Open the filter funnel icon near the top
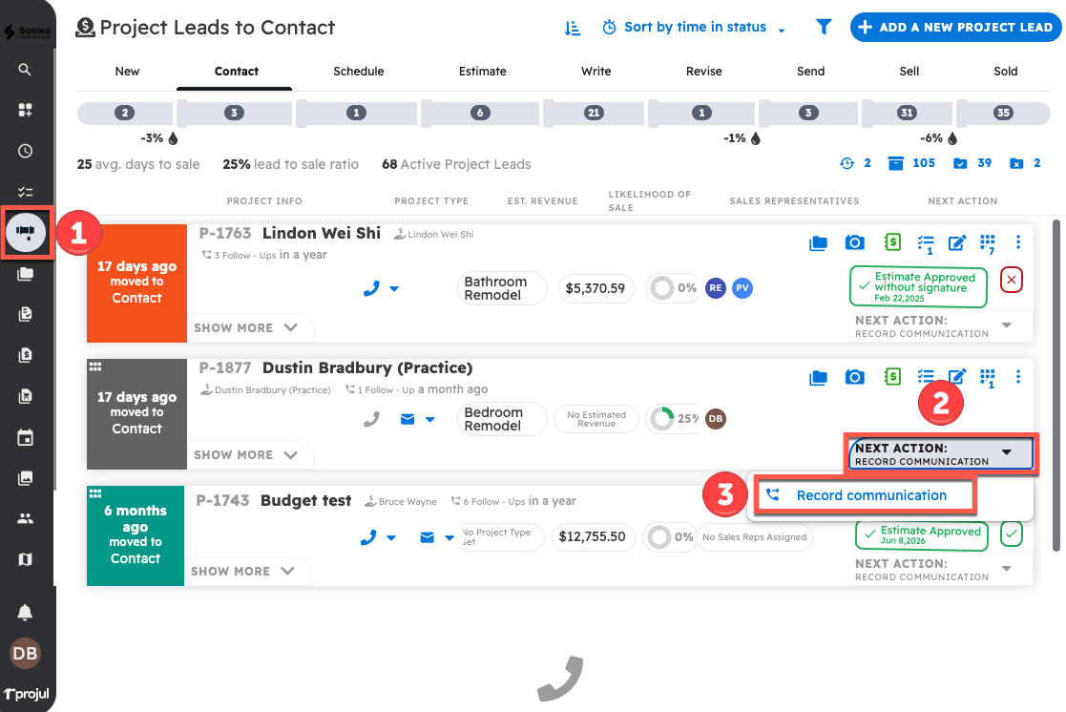This screenshot has width=1066, height=712. pyautogui.click(x=823, y=27)
